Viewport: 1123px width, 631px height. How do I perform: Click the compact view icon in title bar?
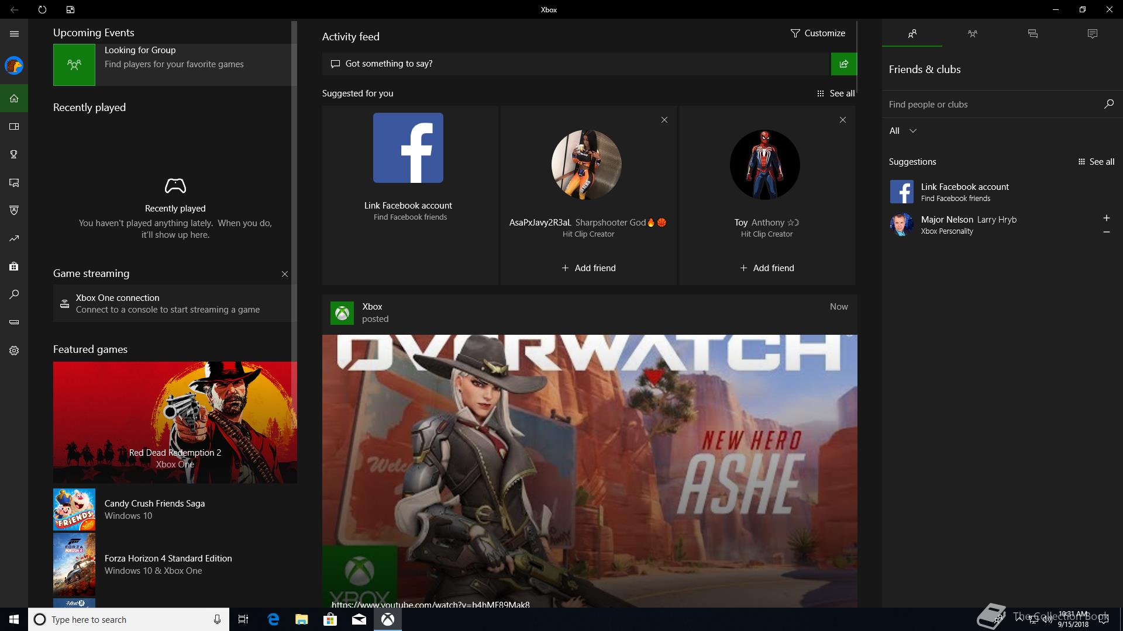[70, 9]
